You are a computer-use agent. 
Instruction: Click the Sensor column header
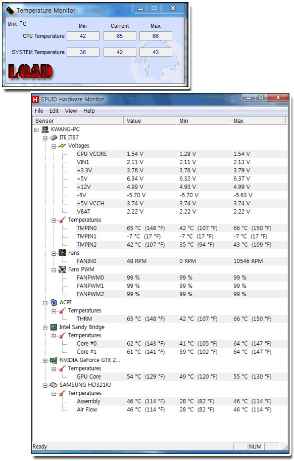click(x=77, y=120)
